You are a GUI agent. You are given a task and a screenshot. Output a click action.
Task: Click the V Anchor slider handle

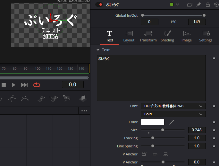click(x=163, y=162)
